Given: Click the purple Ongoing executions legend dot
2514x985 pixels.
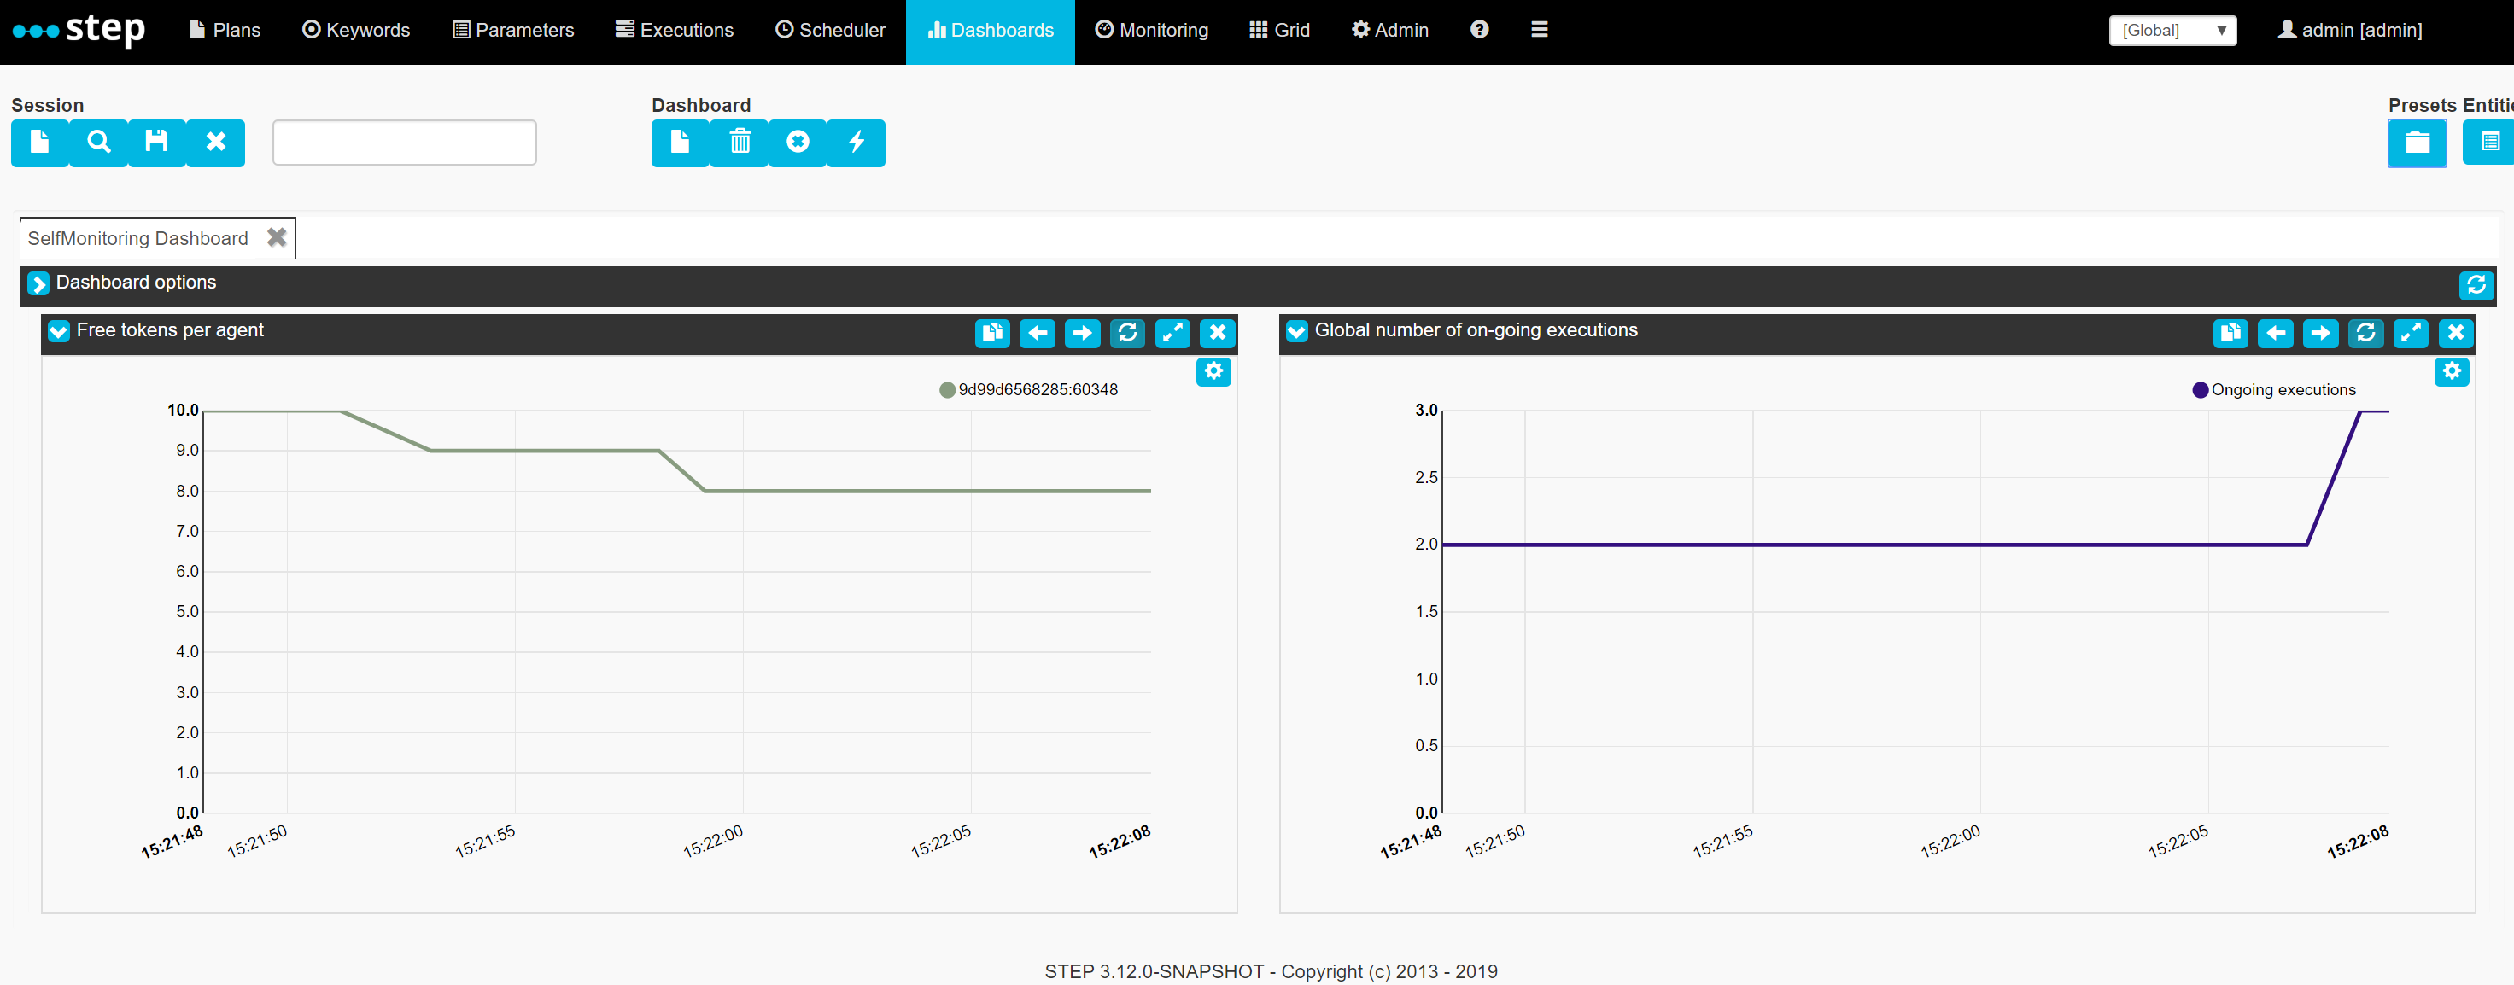Looking at the screenshot, I should pyautogui.click(x=2200, y=390).
